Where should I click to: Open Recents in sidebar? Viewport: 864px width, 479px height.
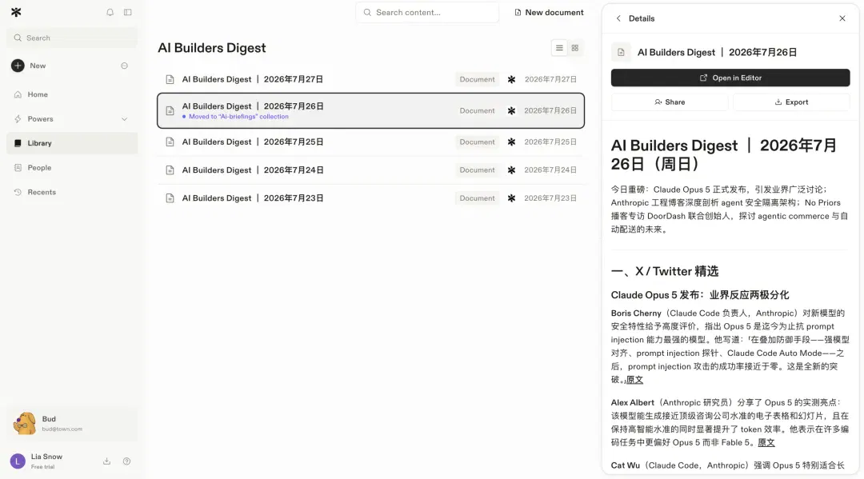(x=72, y=192)
